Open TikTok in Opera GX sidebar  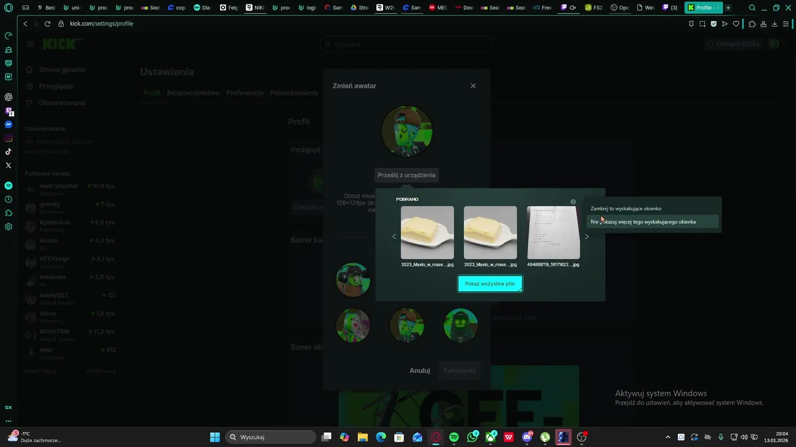click(9, 151)
